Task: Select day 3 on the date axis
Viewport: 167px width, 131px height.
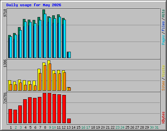Action: (x=21, y=127)
